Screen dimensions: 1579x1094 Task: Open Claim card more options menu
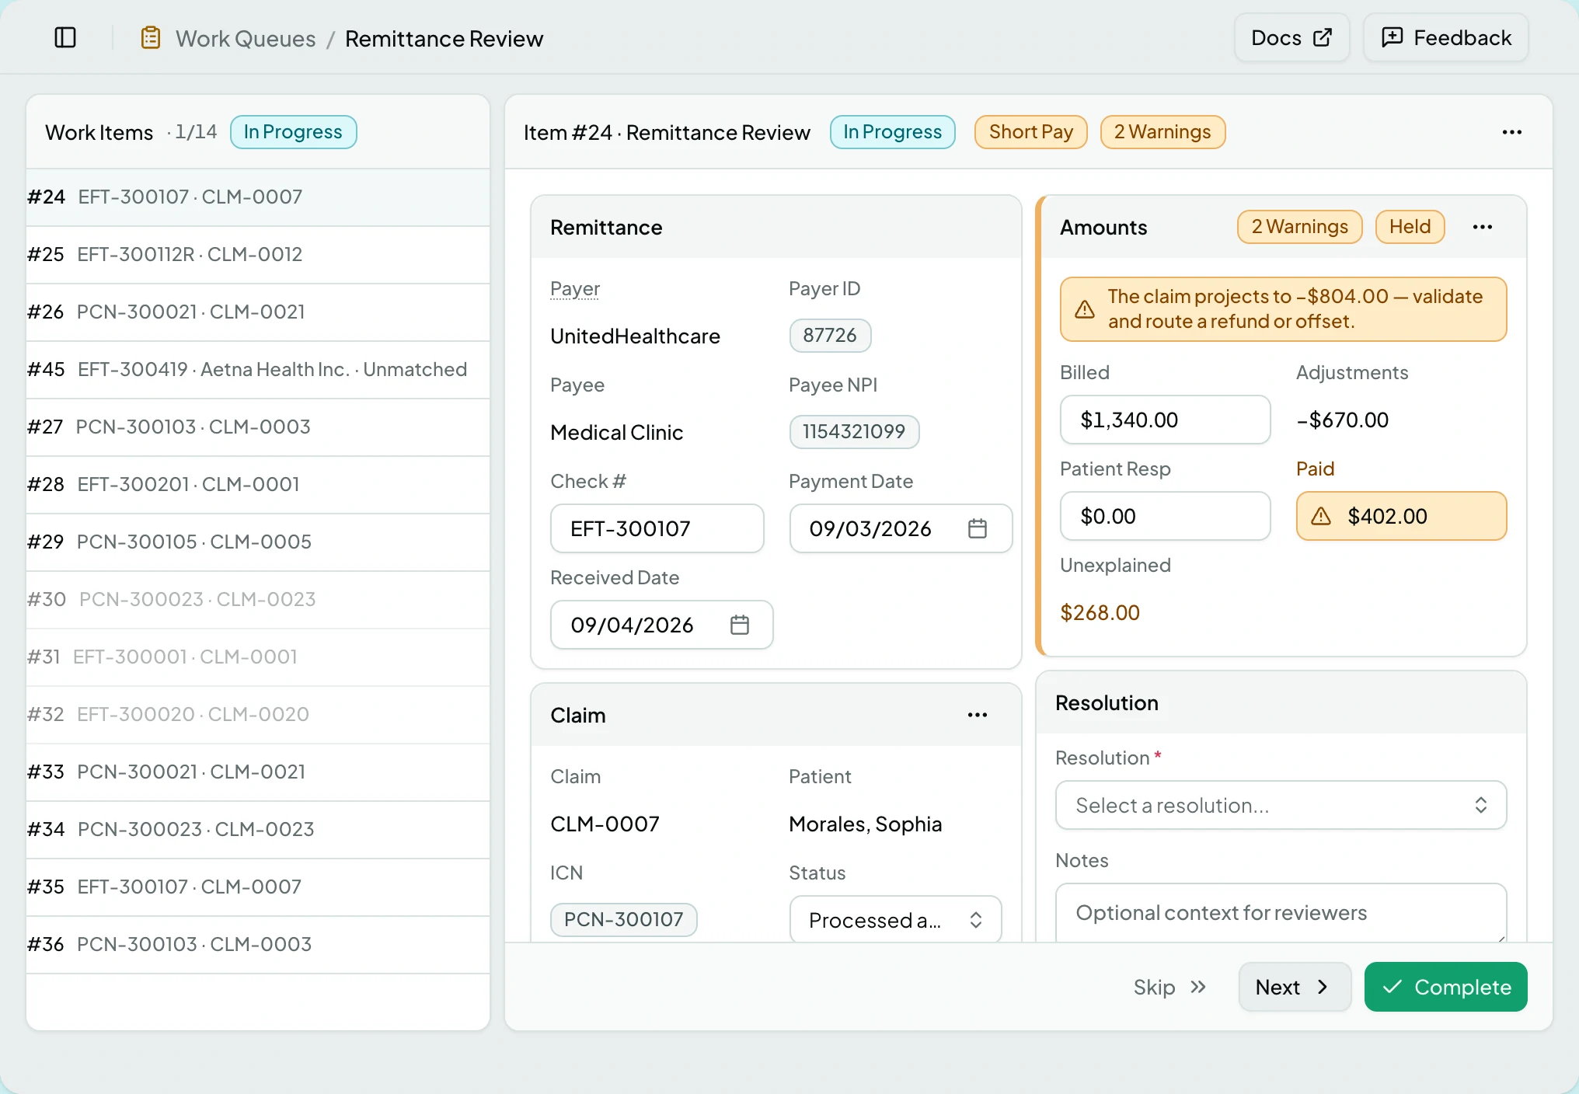point(978,715)
